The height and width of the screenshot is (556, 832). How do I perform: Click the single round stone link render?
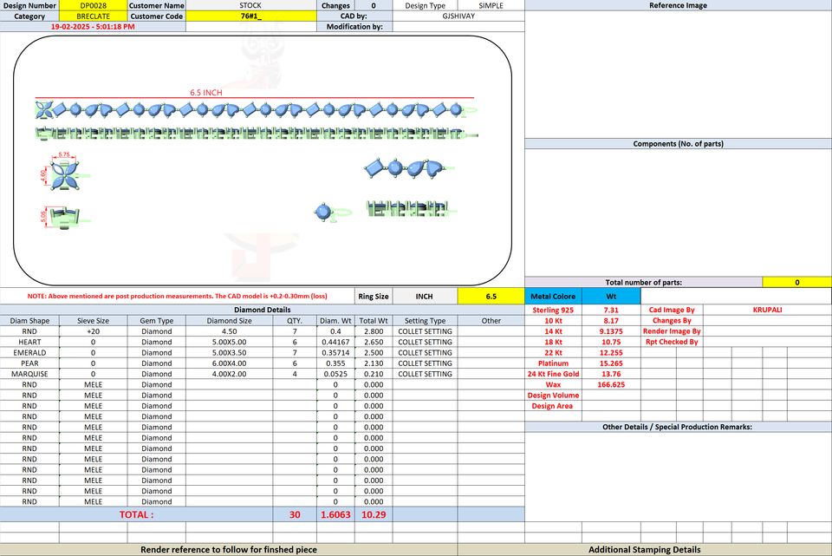[x=332, y=213]
